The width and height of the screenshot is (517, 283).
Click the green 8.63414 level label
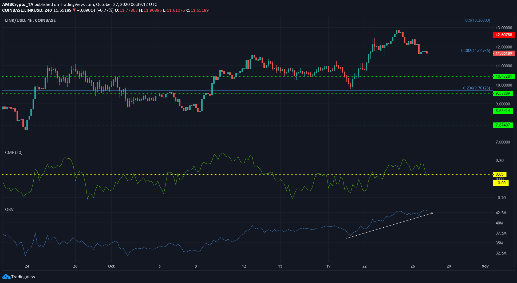point(503,111)
